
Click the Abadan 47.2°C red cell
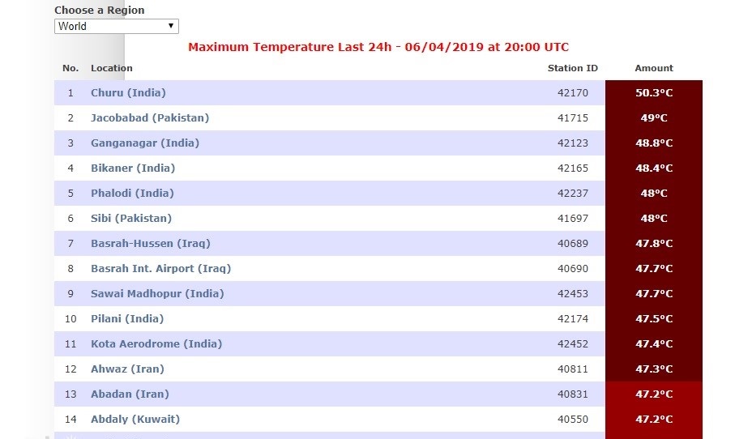[x=654, y=394]
